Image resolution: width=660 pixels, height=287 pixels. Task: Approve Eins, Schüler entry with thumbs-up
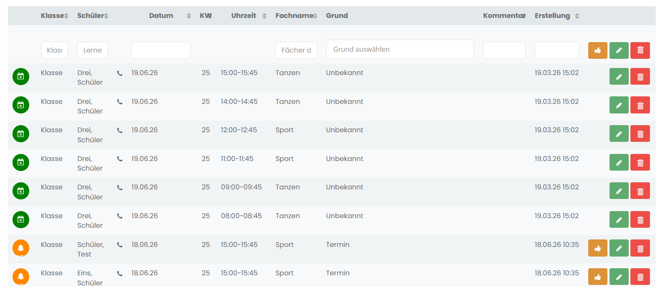click(x=597, y=277)
